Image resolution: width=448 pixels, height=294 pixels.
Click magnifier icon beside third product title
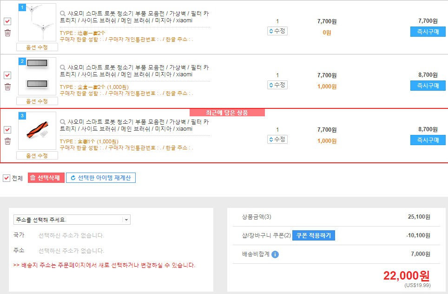(x=63, y=122)
